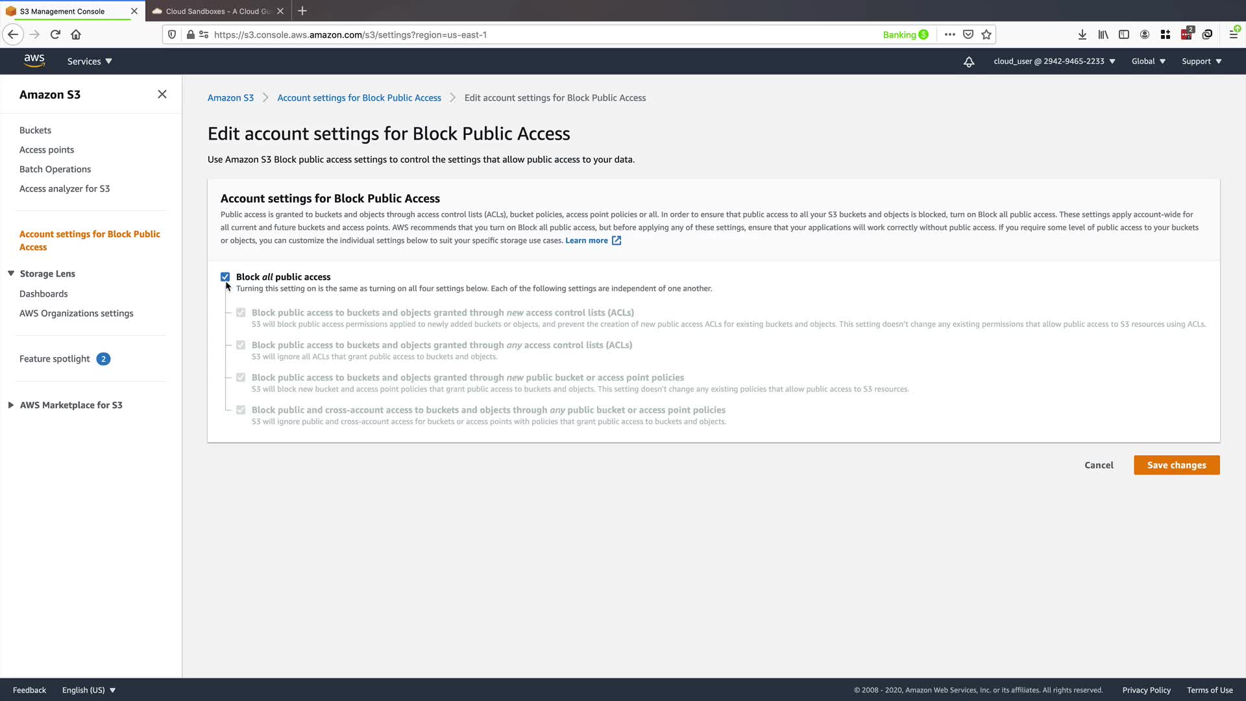Click the browser home icon
Screen dimensions: 1246x701
76,34
